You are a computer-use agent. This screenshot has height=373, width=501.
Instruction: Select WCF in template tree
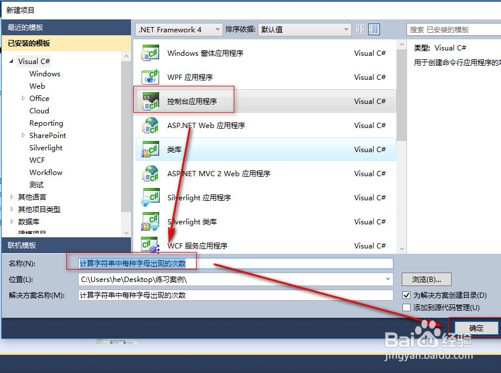37,160
